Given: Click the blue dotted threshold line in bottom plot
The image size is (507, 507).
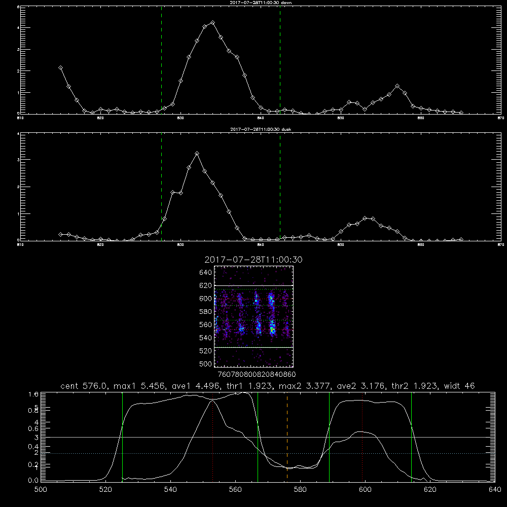Looking at the screenshot, I should [268, 453].
